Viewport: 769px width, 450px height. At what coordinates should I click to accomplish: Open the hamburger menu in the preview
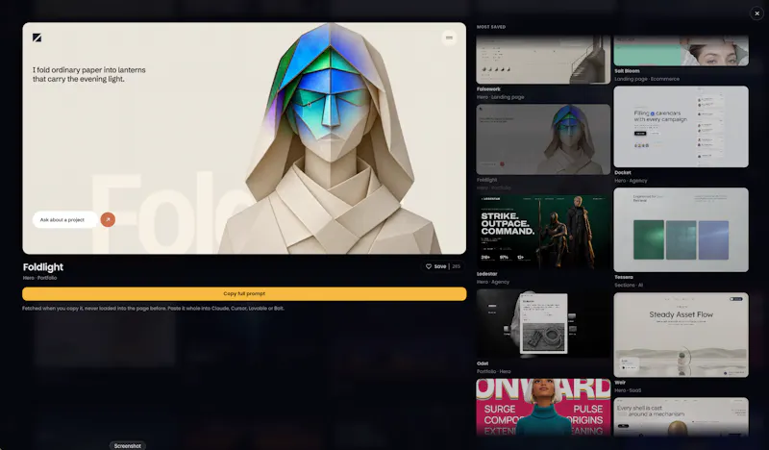[x=449, y=37]
